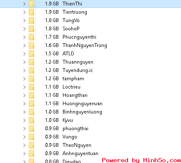Select the Vungo folder name
This screenshot has width=181, height=163.
click(70, 137)
